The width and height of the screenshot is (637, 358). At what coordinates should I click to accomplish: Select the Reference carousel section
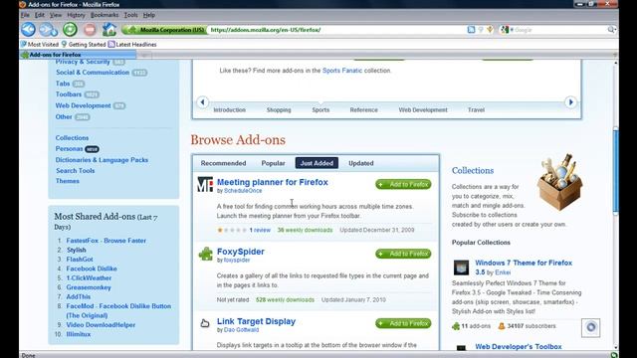tap(363, 110)
